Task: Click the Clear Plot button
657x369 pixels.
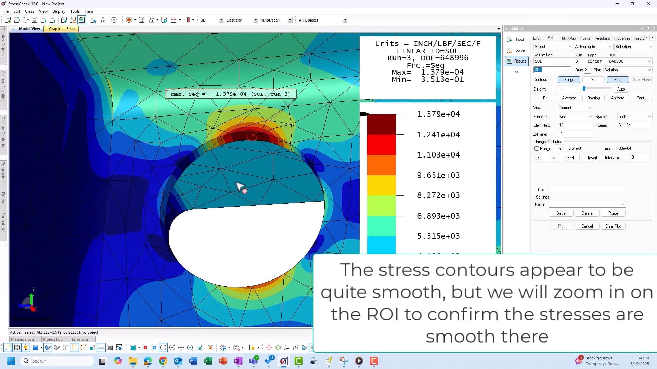Action: (x=613, y=226)
